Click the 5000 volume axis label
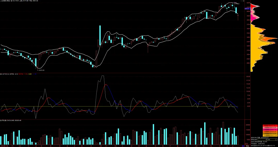 pos(248,140)
